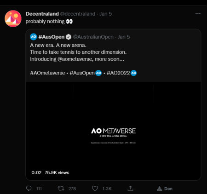
Task: Click the 278 retweet count
Action: pyautogui.click(x=72, y=188)
